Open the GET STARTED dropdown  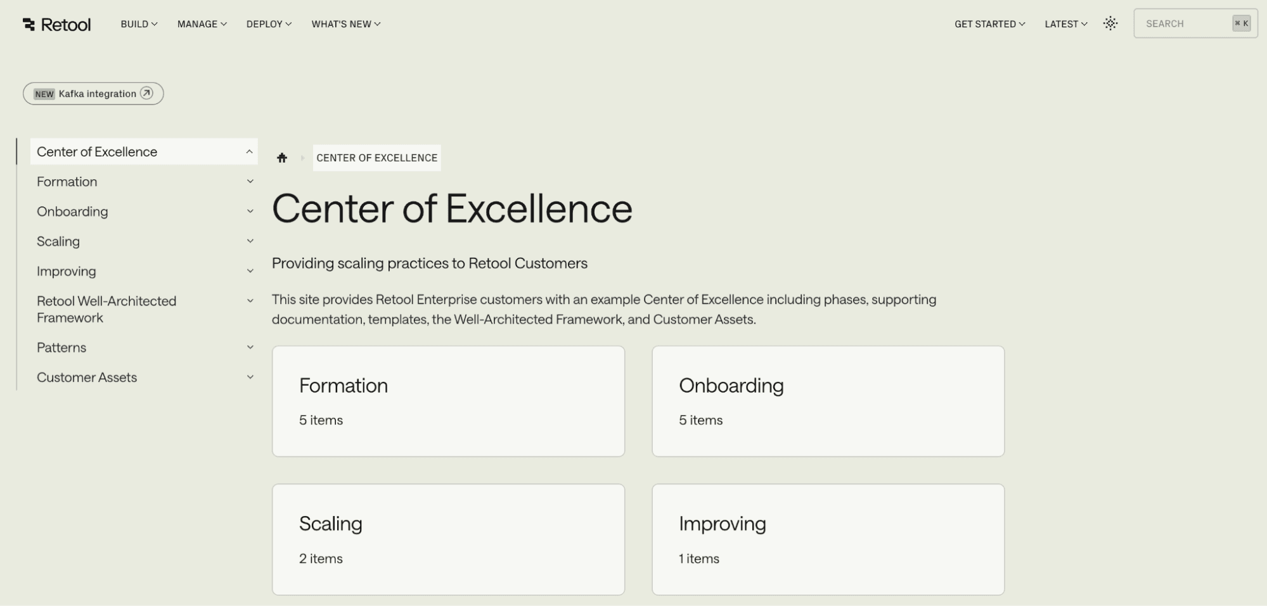[x=989, y=23]
